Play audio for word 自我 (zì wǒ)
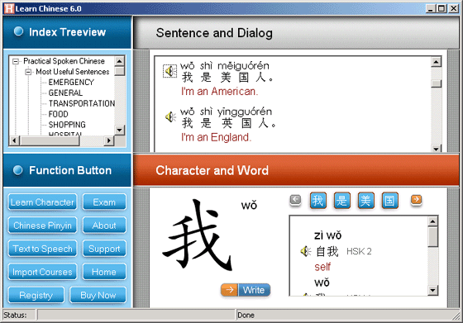This screenshot has width=463, height=323. [x=305, y=251]
